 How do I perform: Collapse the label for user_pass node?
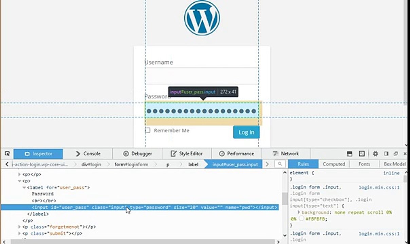point(24,187)
